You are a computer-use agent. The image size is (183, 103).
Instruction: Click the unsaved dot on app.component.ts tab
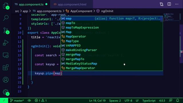click(x=46, y=4)
